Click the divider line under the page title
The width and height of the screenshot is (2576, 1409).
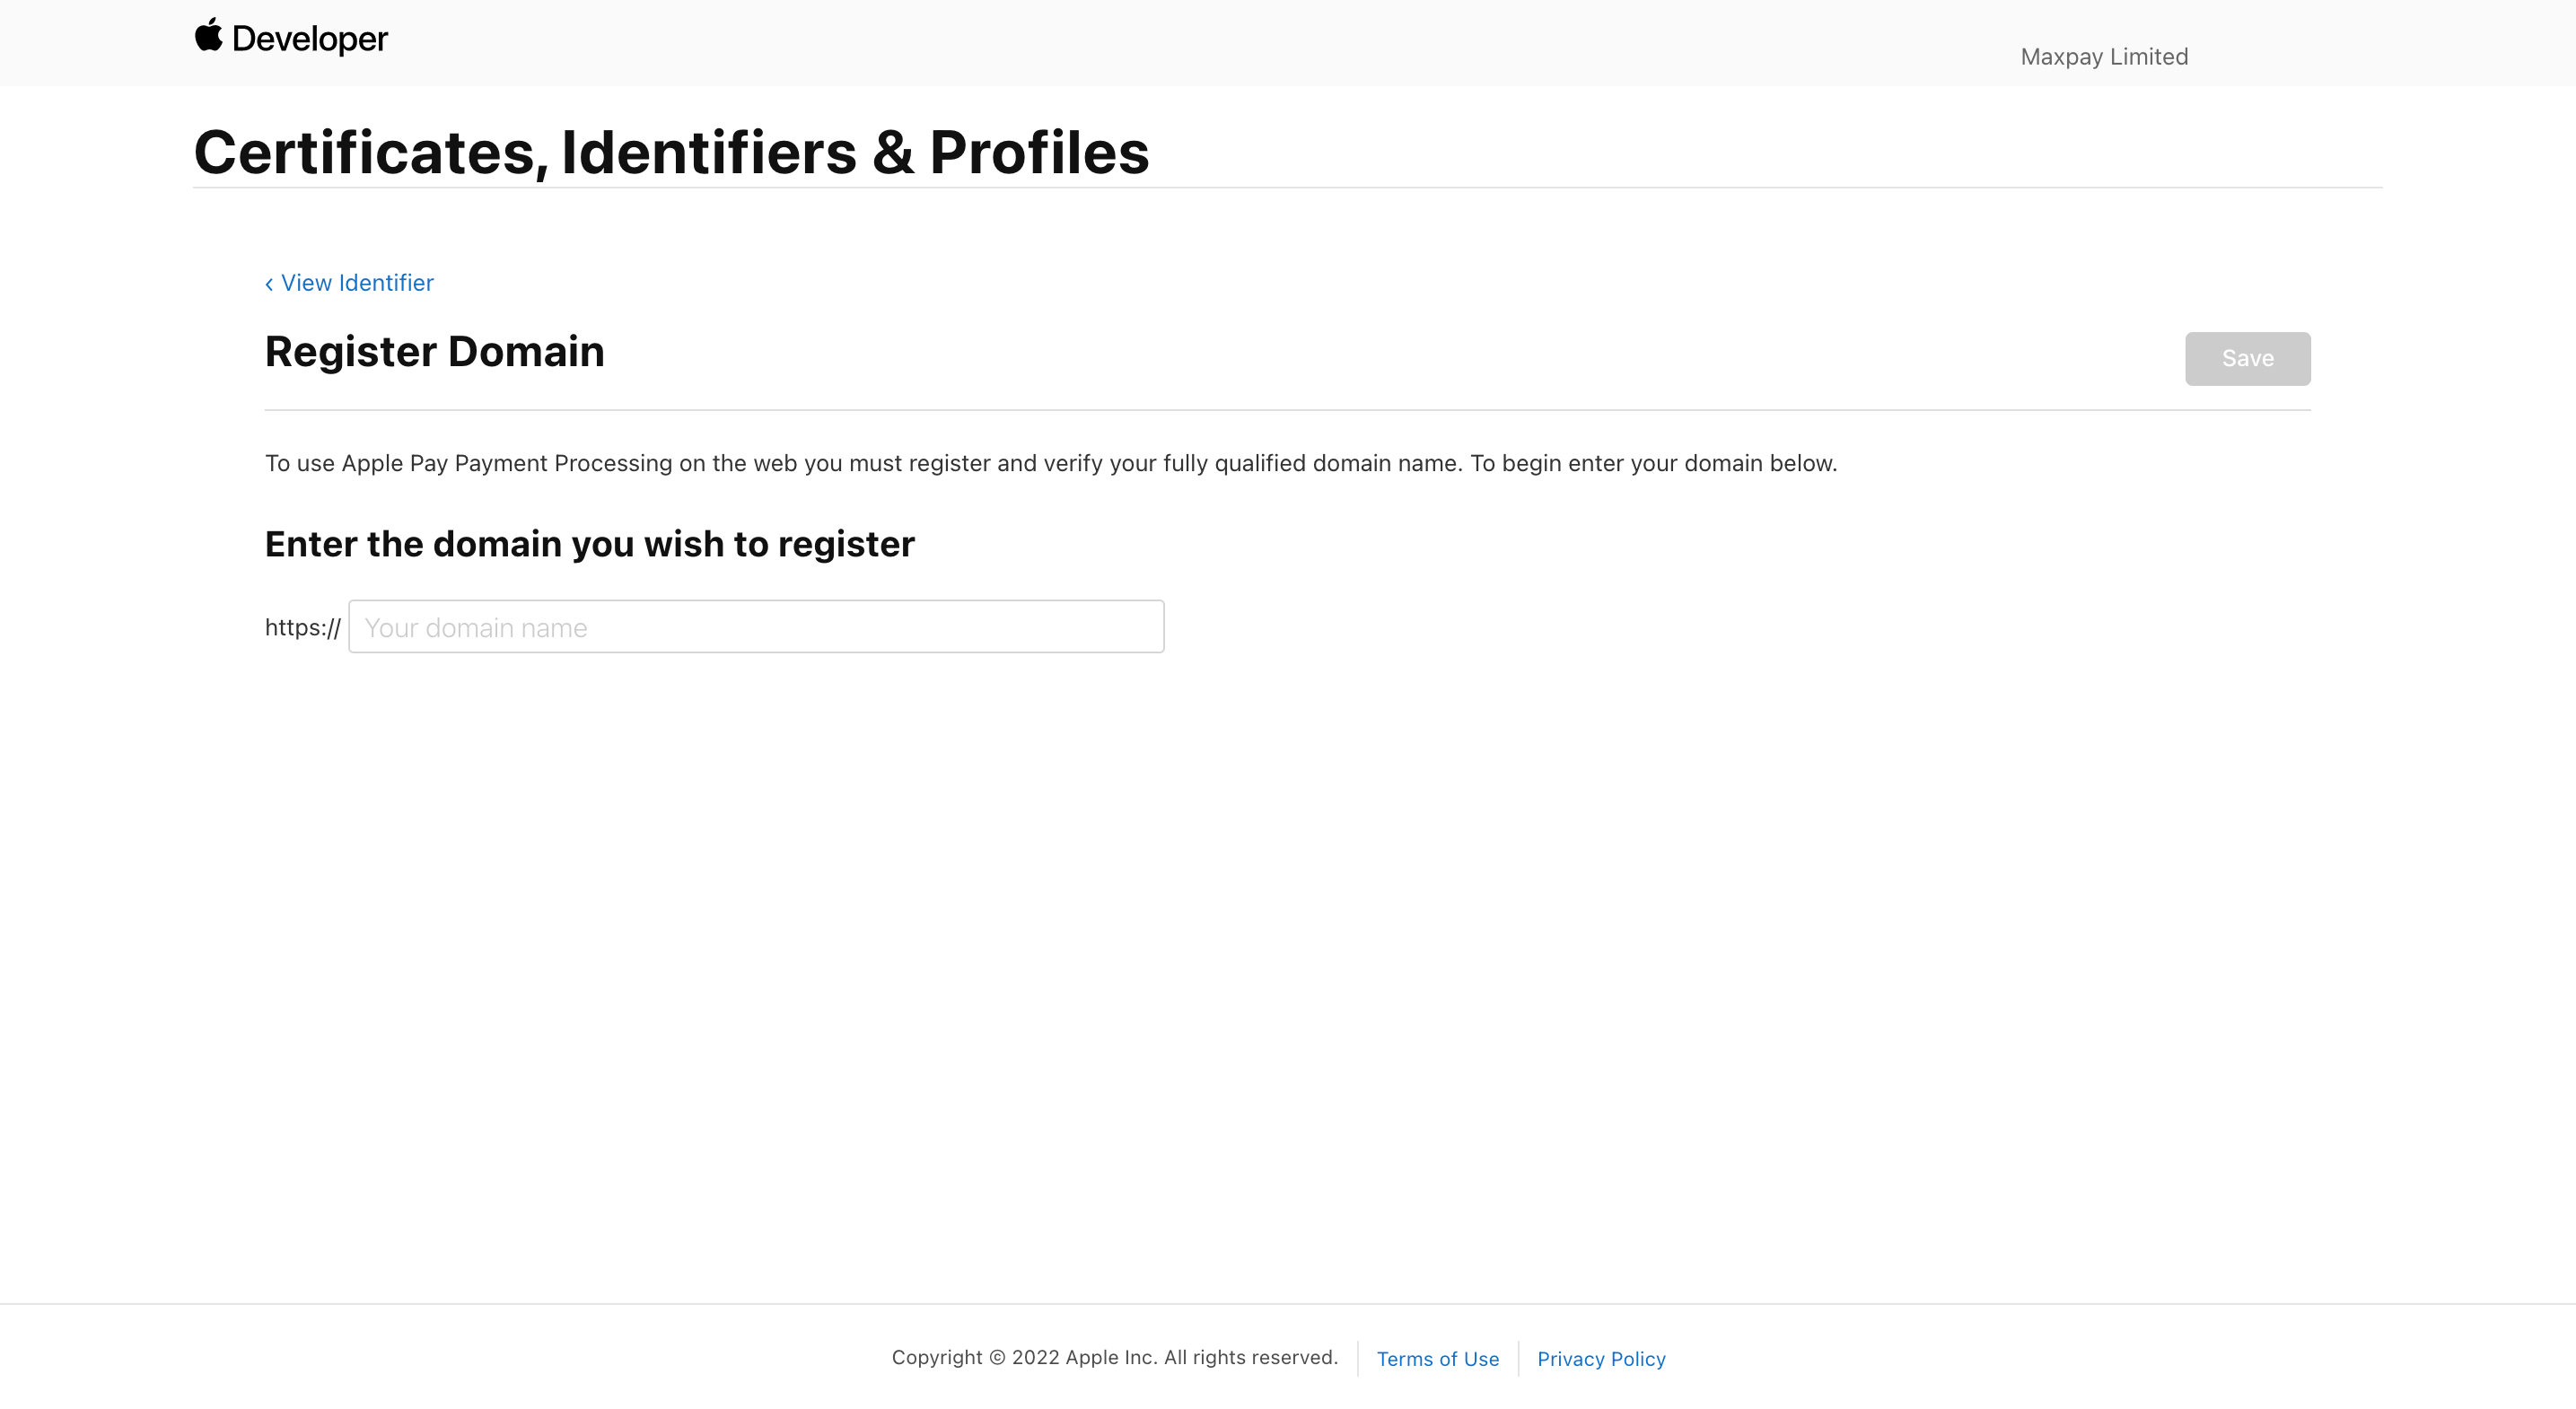tap(1287, 188)
